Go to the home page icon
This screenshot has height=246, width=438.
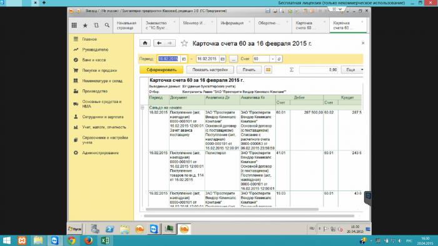tap(145, 43)
